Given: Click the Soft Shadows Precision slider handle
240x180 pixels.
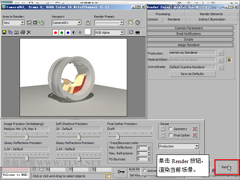Looking at the screenshot, I should 79,137.
